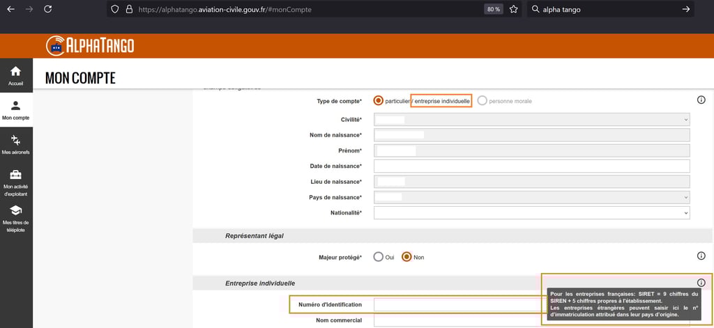Click the browser forward arrow
The height and width of the screenshot is (328, 714).
coord(29,9)
